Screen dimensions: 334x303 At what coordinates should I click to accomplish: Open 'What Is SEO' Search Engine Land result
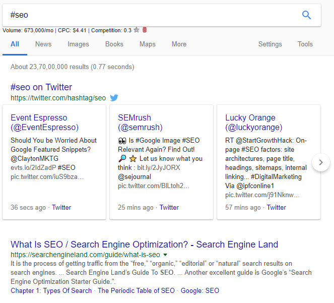(x=144, y=245)
